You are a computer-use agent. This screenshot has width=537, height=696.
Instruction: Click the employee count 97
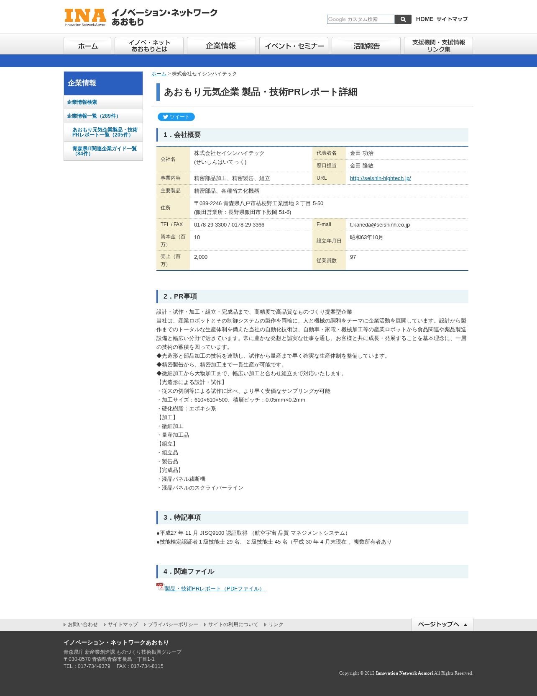click(x=353, y=257)
